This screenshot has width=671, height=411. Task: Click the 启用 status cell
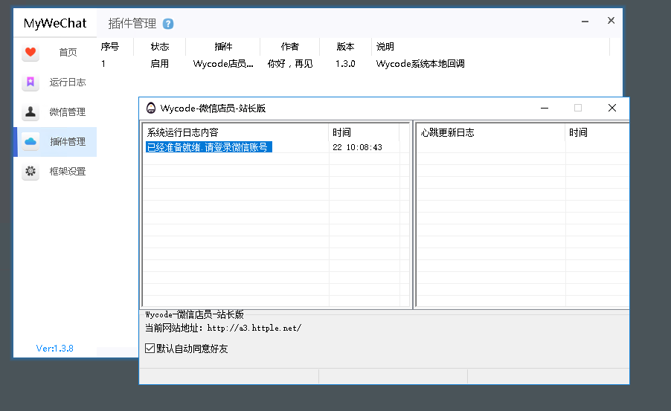(160, 64)
